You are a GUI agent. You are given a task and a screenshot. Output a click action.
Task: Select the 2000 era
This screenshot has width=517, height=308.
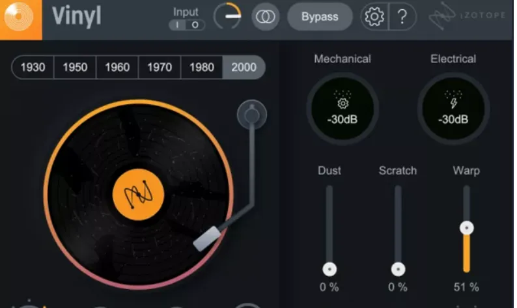click(x=244, y=67)
